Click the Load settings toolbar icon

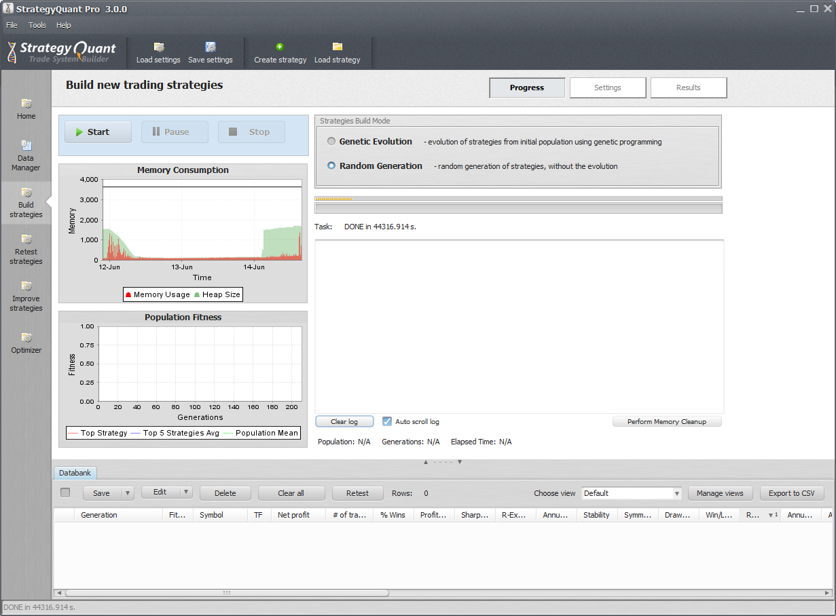[159, 47]
